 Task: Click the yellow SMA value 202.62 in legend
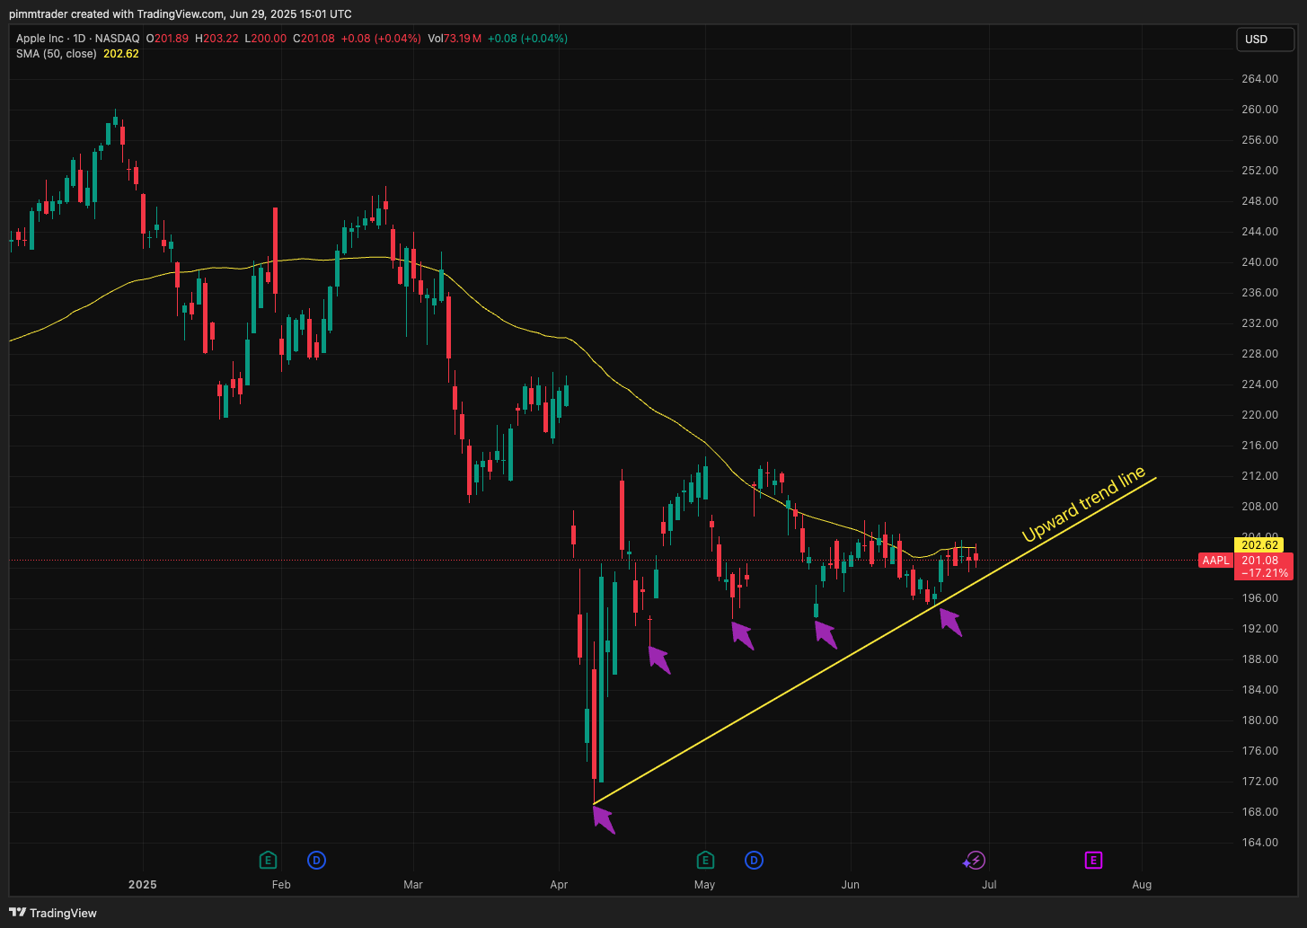(121, 54)
